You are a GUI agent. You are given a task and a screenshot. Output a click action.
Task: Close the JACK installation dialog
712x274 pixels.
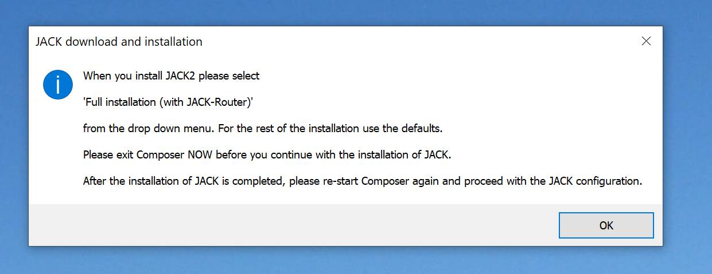tap(646, 41)
